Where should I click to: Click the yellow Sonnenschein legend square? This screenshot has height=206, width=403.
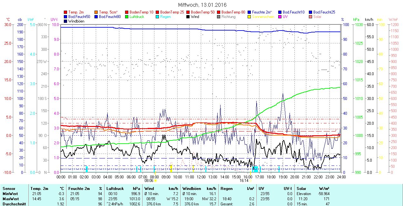point(249,17)
